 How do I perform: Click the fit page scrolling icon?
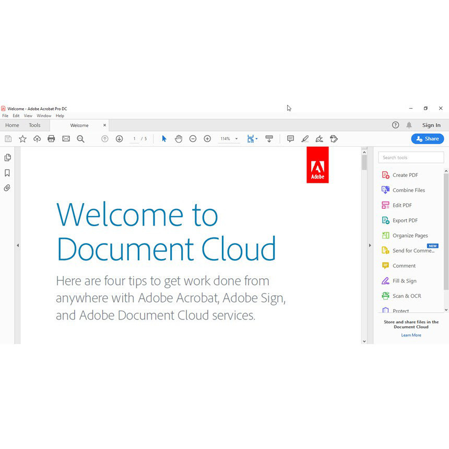(x=251, y=139)
